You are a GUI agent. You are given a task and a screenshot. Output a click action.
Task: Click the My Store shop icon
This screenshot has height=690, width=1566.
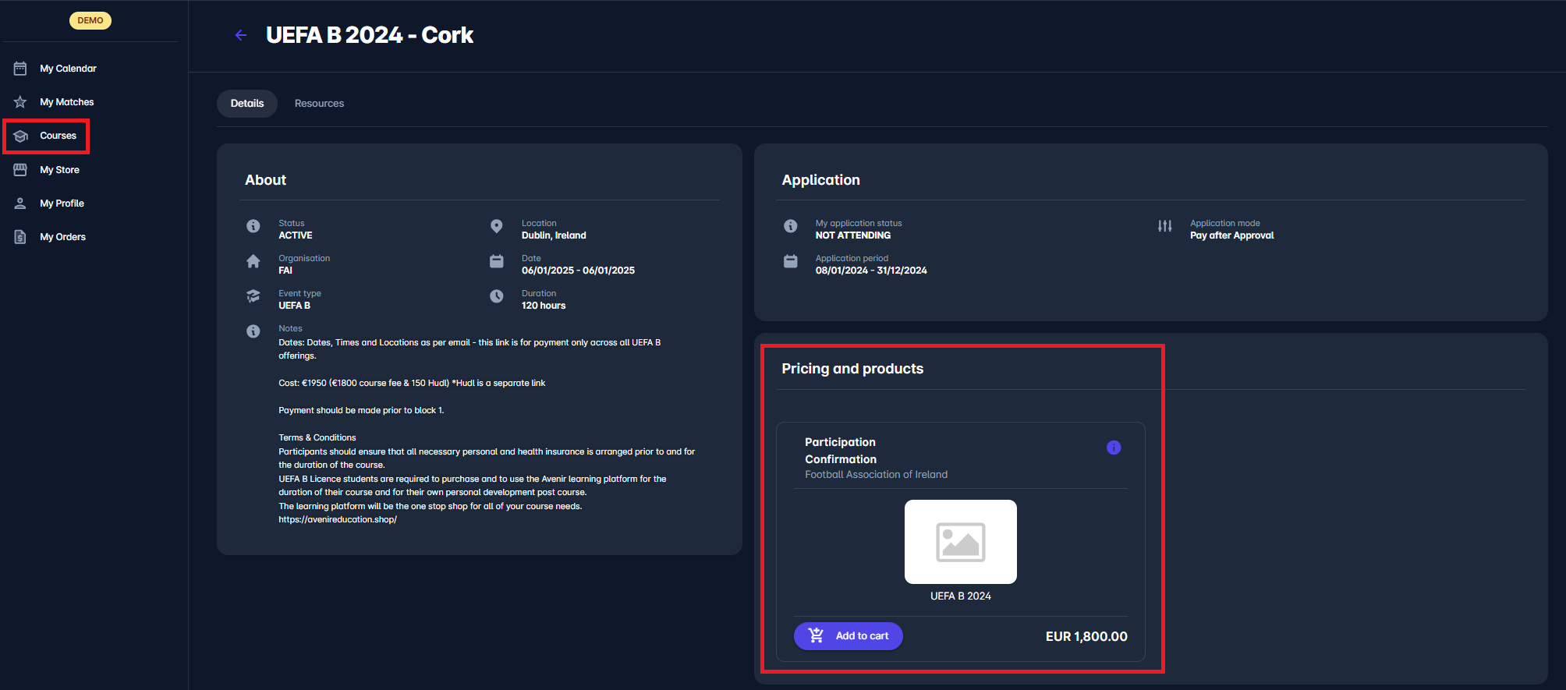pos(20,170)
